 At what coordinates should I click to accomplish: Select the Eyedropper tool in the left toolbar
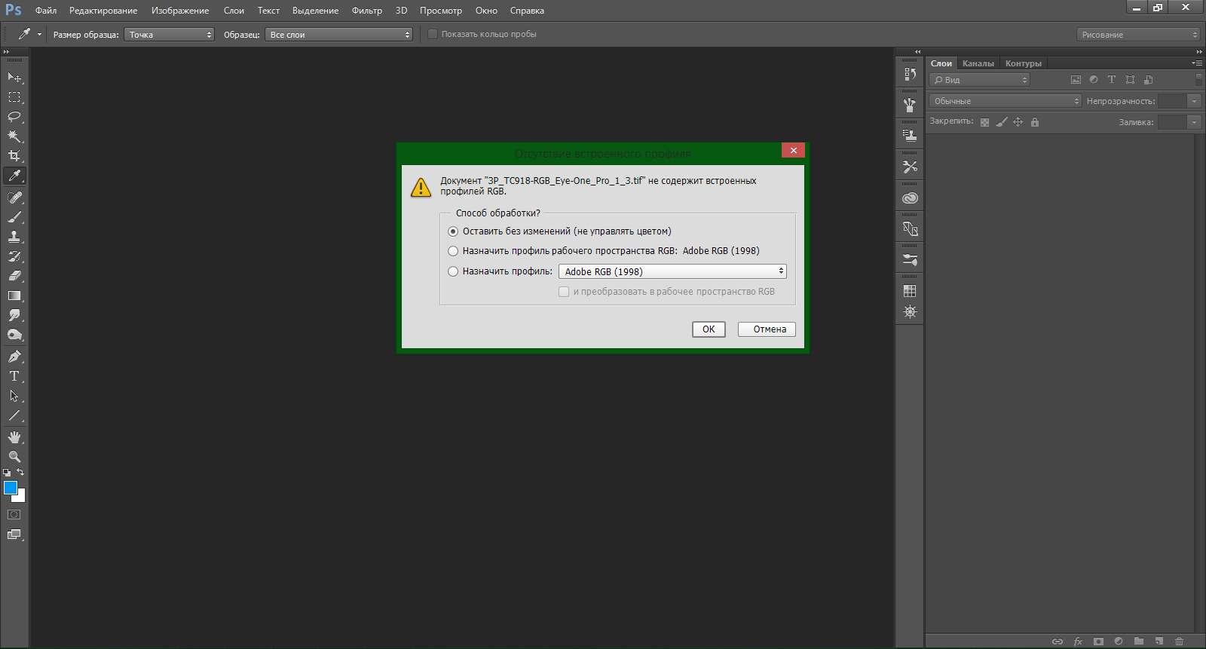14,176
